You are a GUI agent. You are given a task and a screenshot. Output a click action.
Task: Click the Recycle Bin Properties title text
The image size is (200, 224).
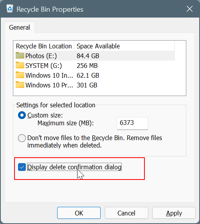click(x=50, y=9)
